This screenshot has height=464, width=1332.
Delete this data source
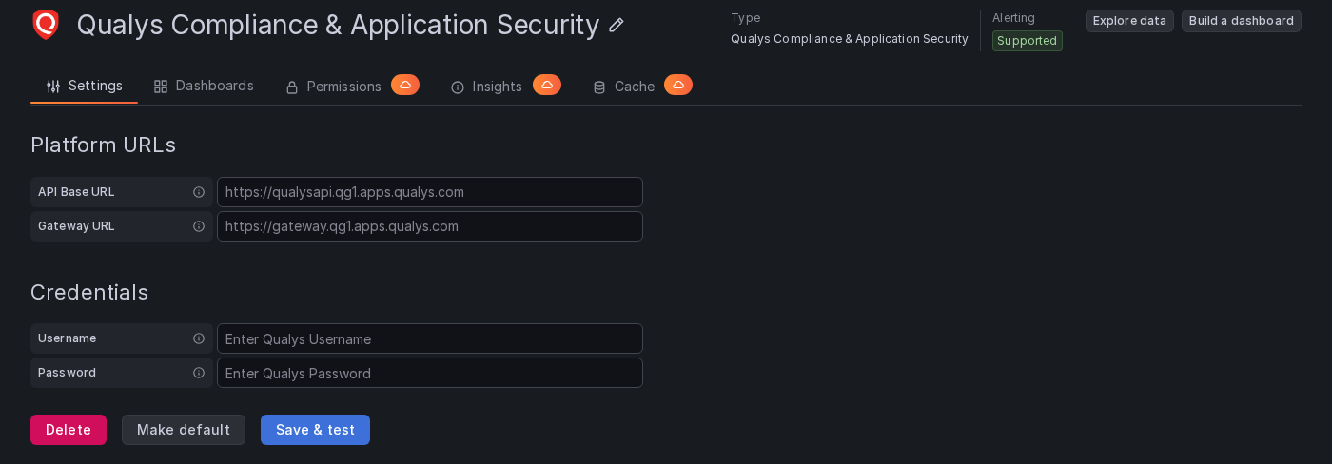69,430
